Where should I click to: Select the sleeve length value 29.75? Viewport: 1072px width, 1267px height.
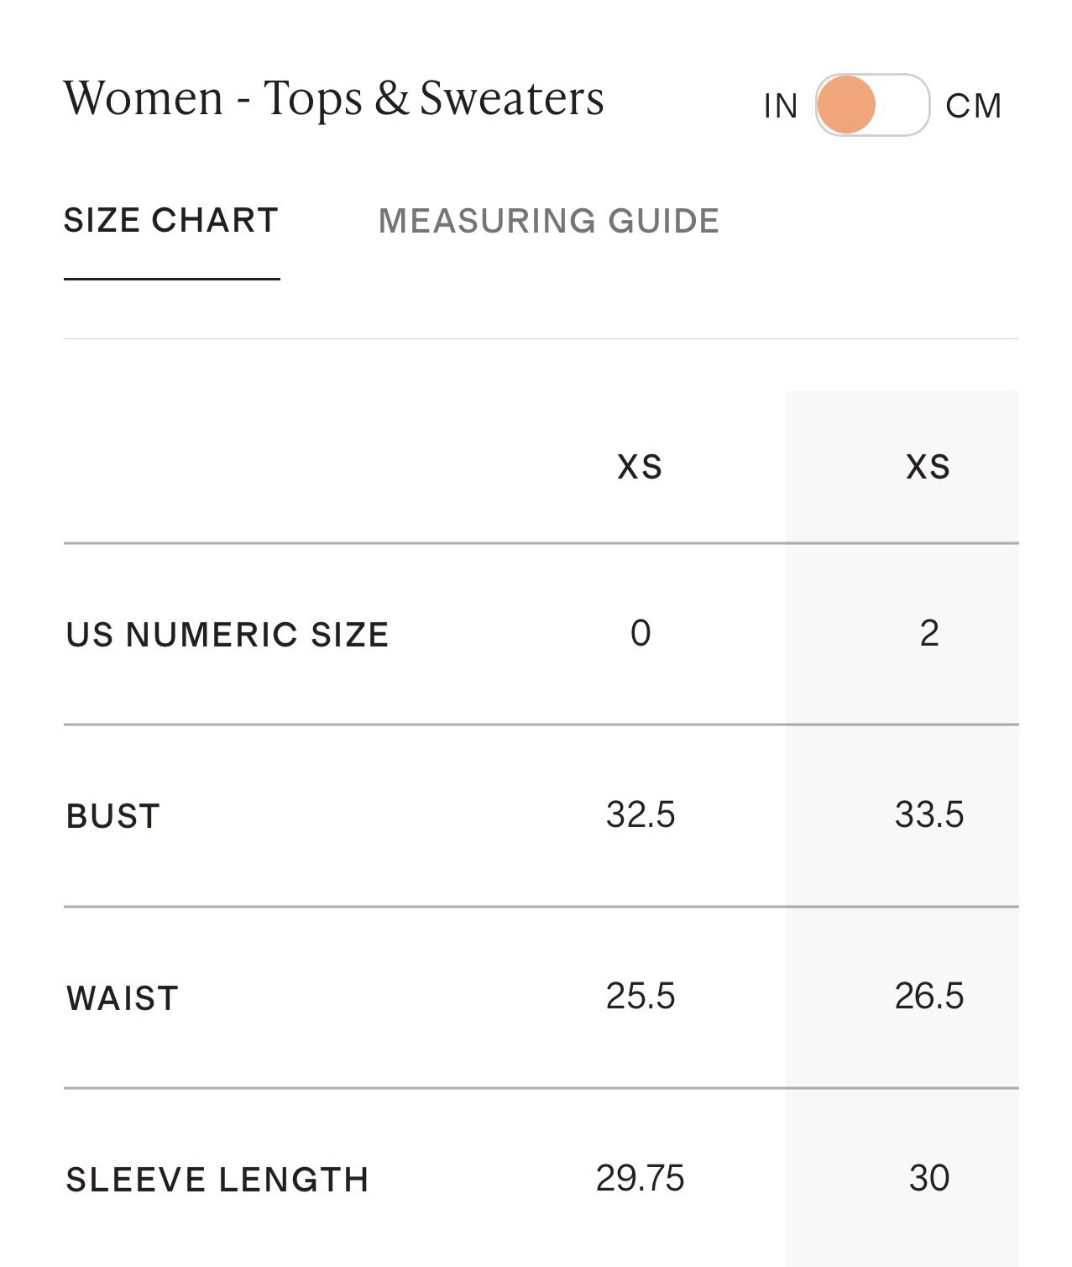pyautogui.click(x=641, y=1178)
